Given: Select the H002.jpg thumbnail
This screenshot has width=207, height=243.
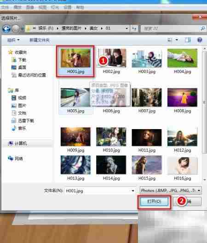Looking at the screenshot, I should pos(111,58).
